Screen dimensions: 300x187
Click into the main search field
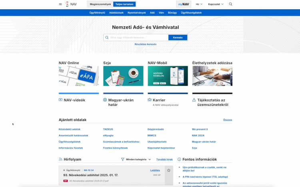[x=138, y=38]
